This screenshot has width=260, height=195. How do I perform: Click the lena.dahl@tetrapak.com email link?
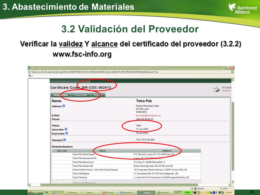(148, 116)
